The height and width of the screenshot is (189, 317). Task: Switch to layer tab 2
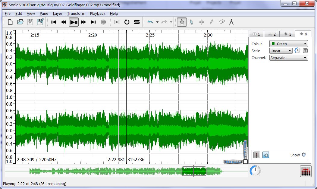tap(272, 34)
